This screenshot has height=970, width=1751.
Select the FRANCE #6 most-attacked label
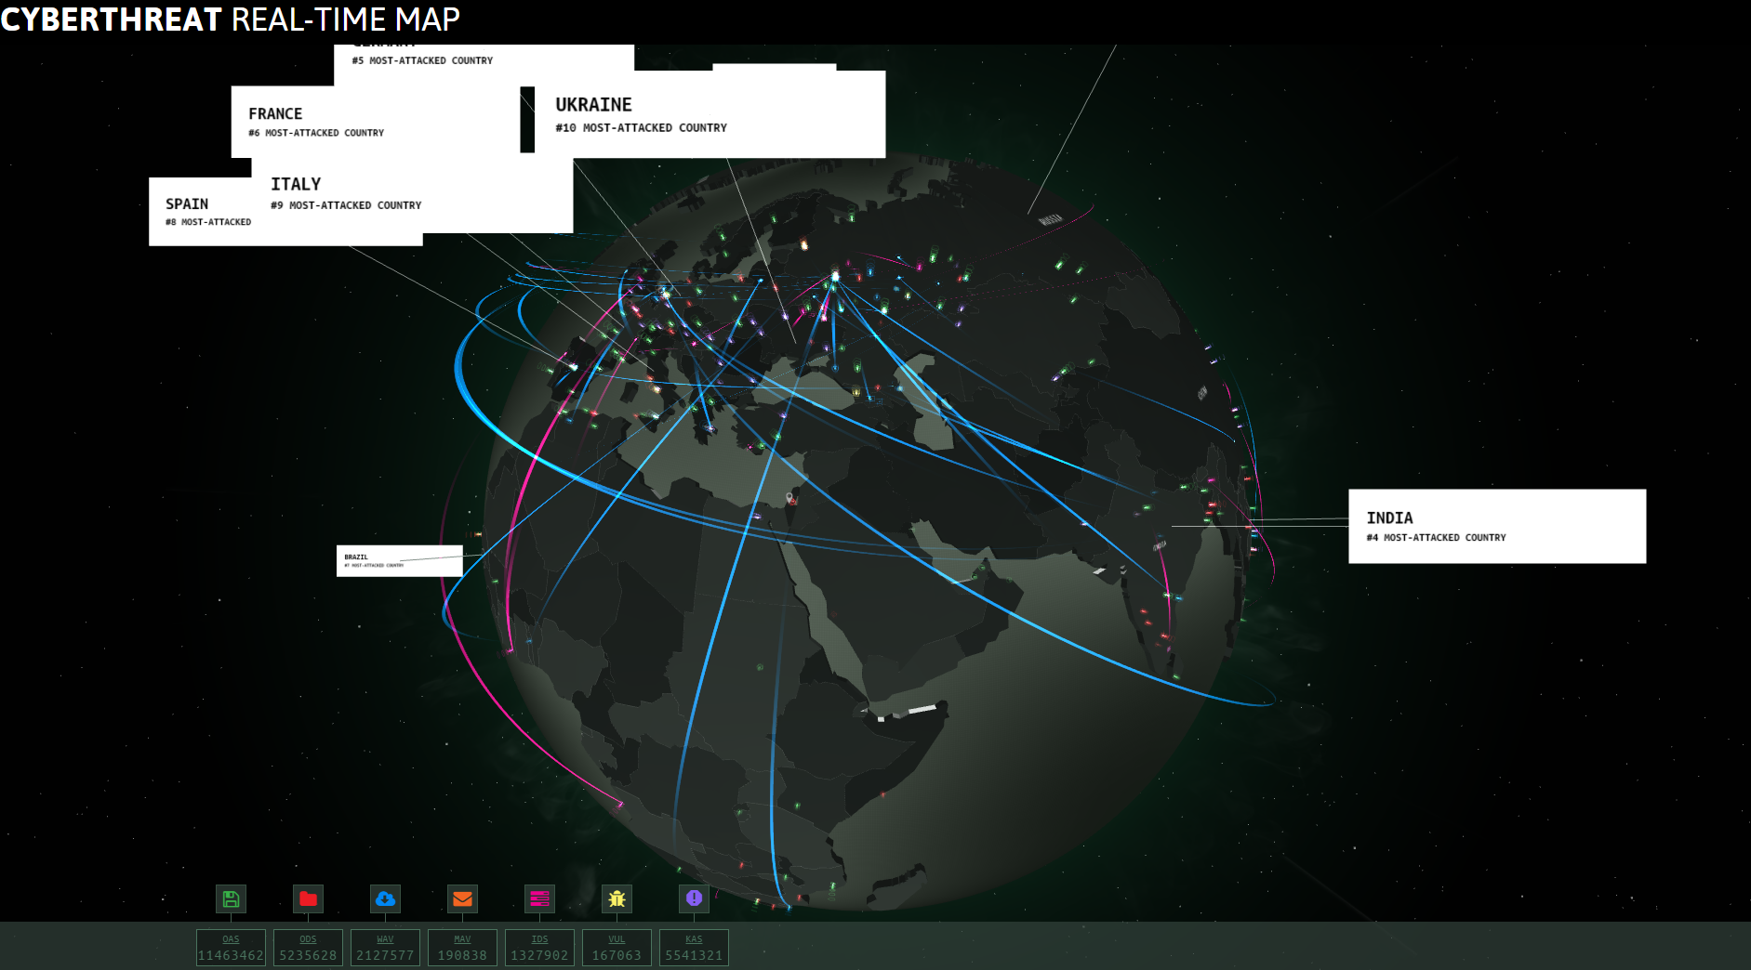(x=376, y=122)
